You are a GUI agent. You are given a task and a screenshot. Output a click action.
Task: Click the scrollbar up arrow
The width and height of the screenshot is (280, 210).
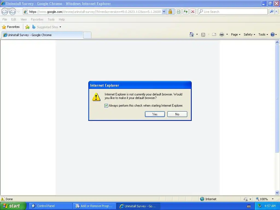tap(277, 42)
